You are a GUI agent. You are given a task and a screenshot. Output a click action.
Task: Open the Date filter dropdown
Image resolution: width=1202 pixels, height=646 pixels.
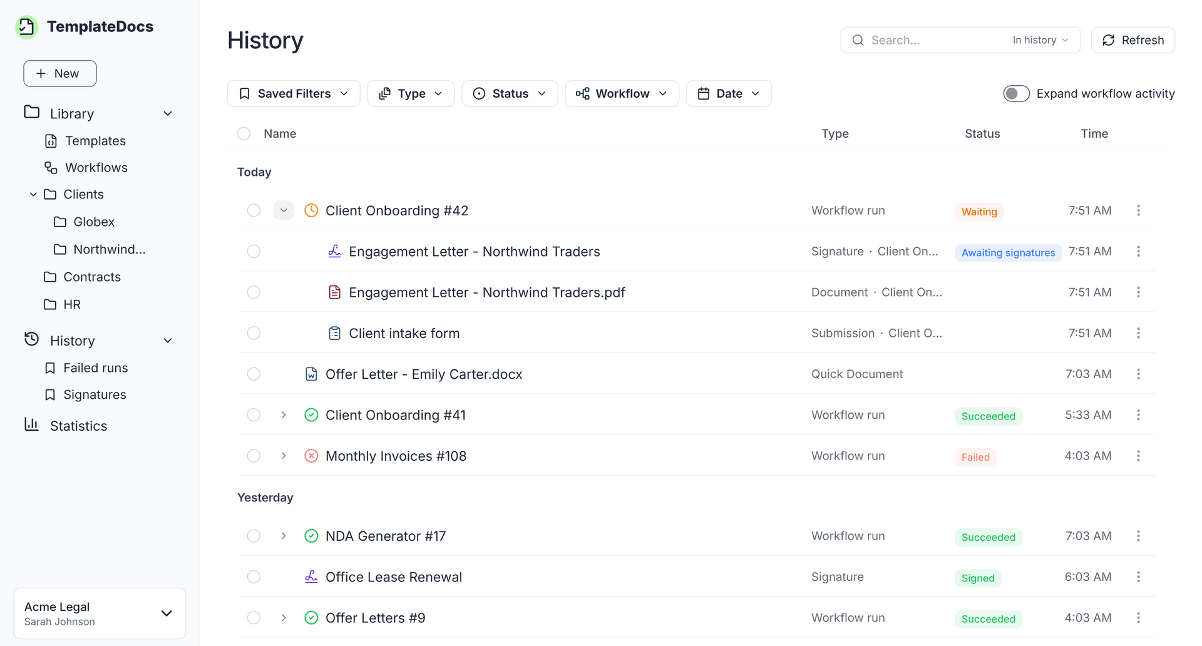pyautogui.click(x=729, y=93)
